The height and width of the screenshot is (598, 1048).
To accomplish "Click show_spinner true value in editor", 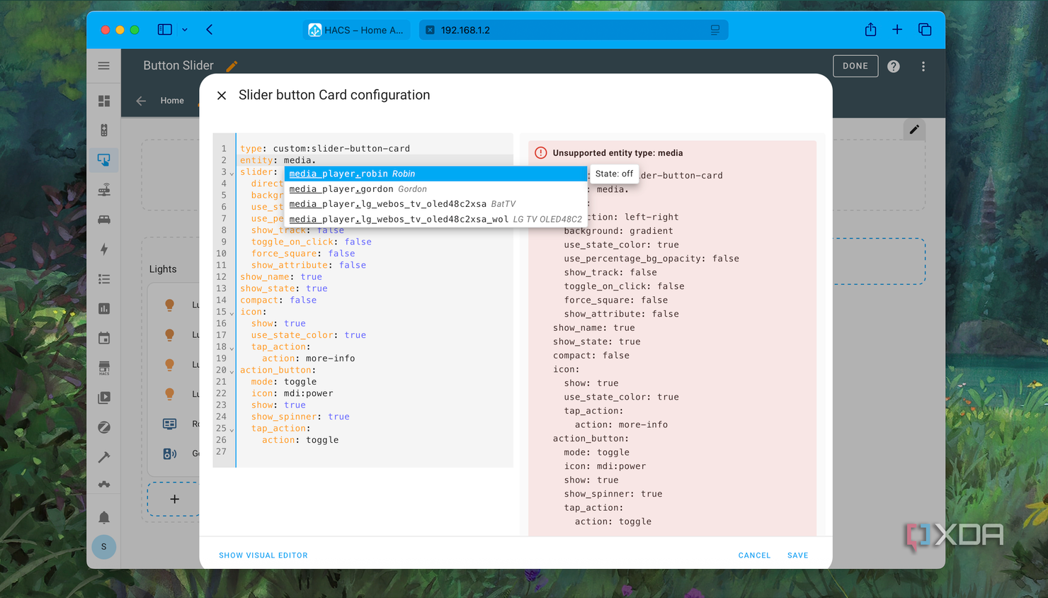I will [338, 417].
